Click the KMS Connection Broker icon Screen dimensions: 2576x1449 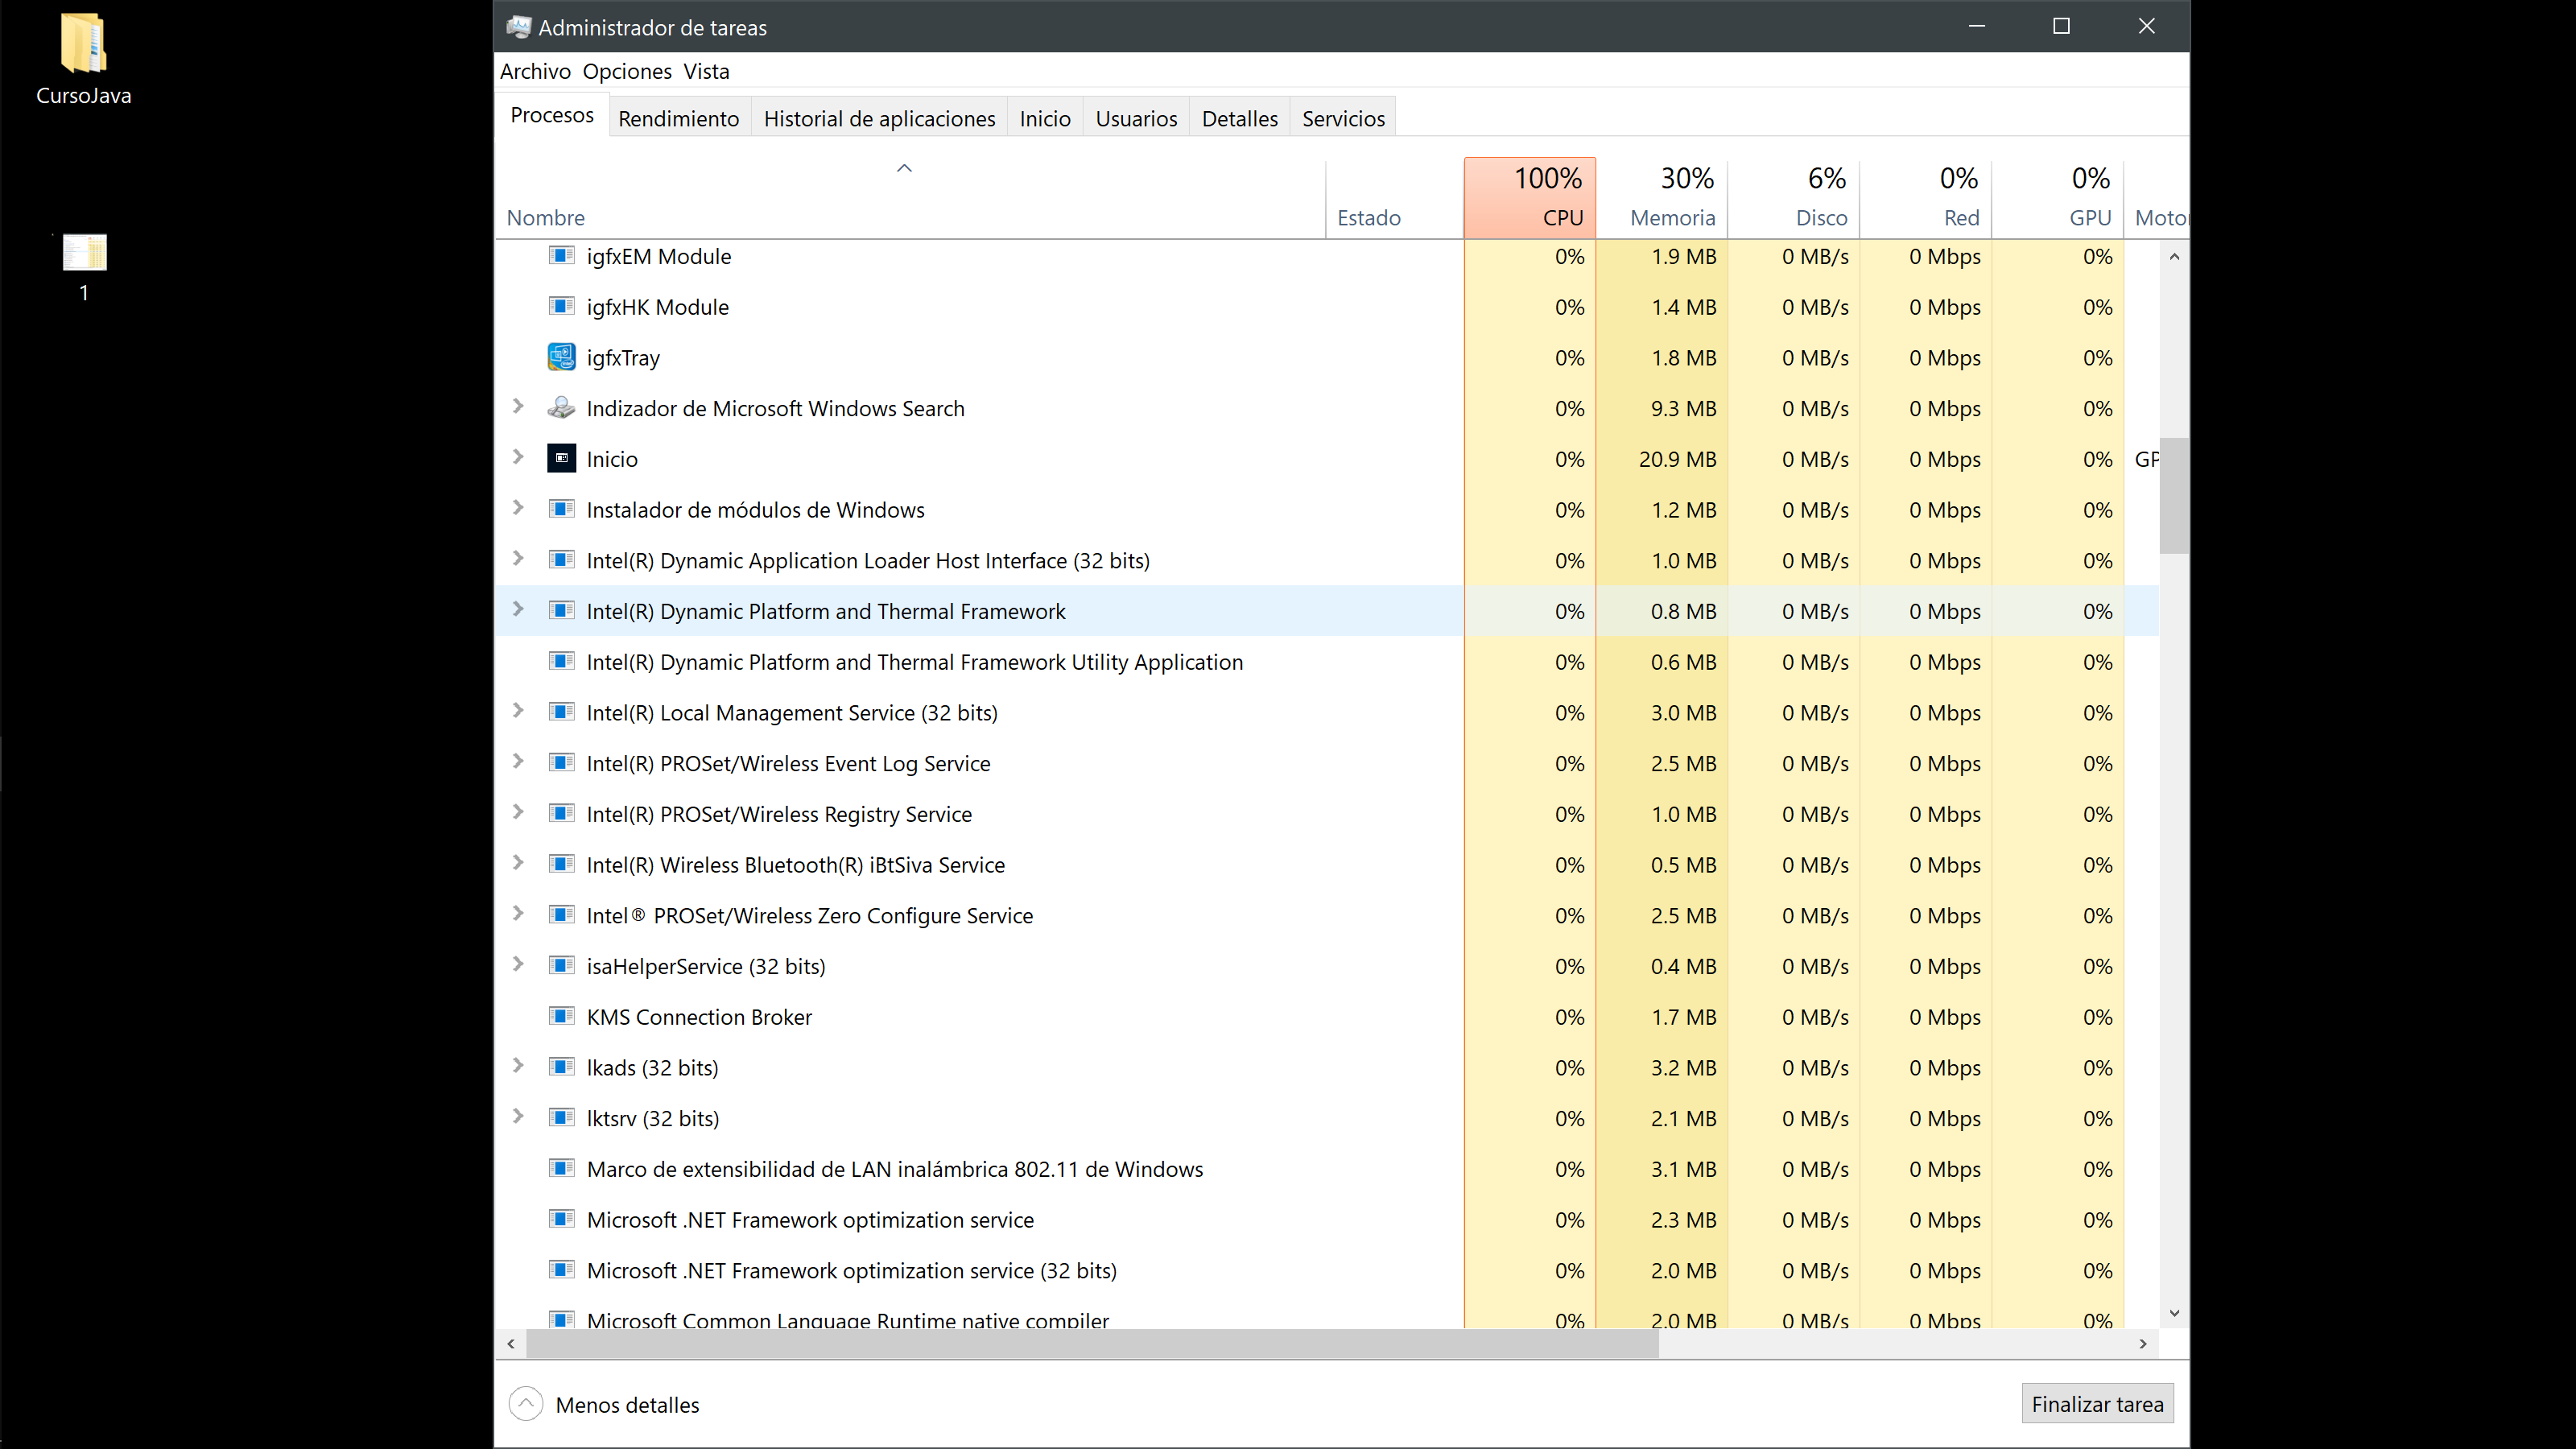coord(561,1017)
